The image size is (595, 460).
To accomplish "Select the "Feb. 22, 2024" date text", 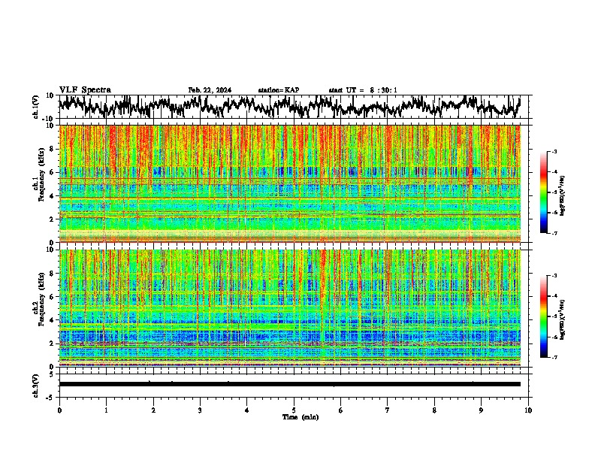I will tap(210, 90).
